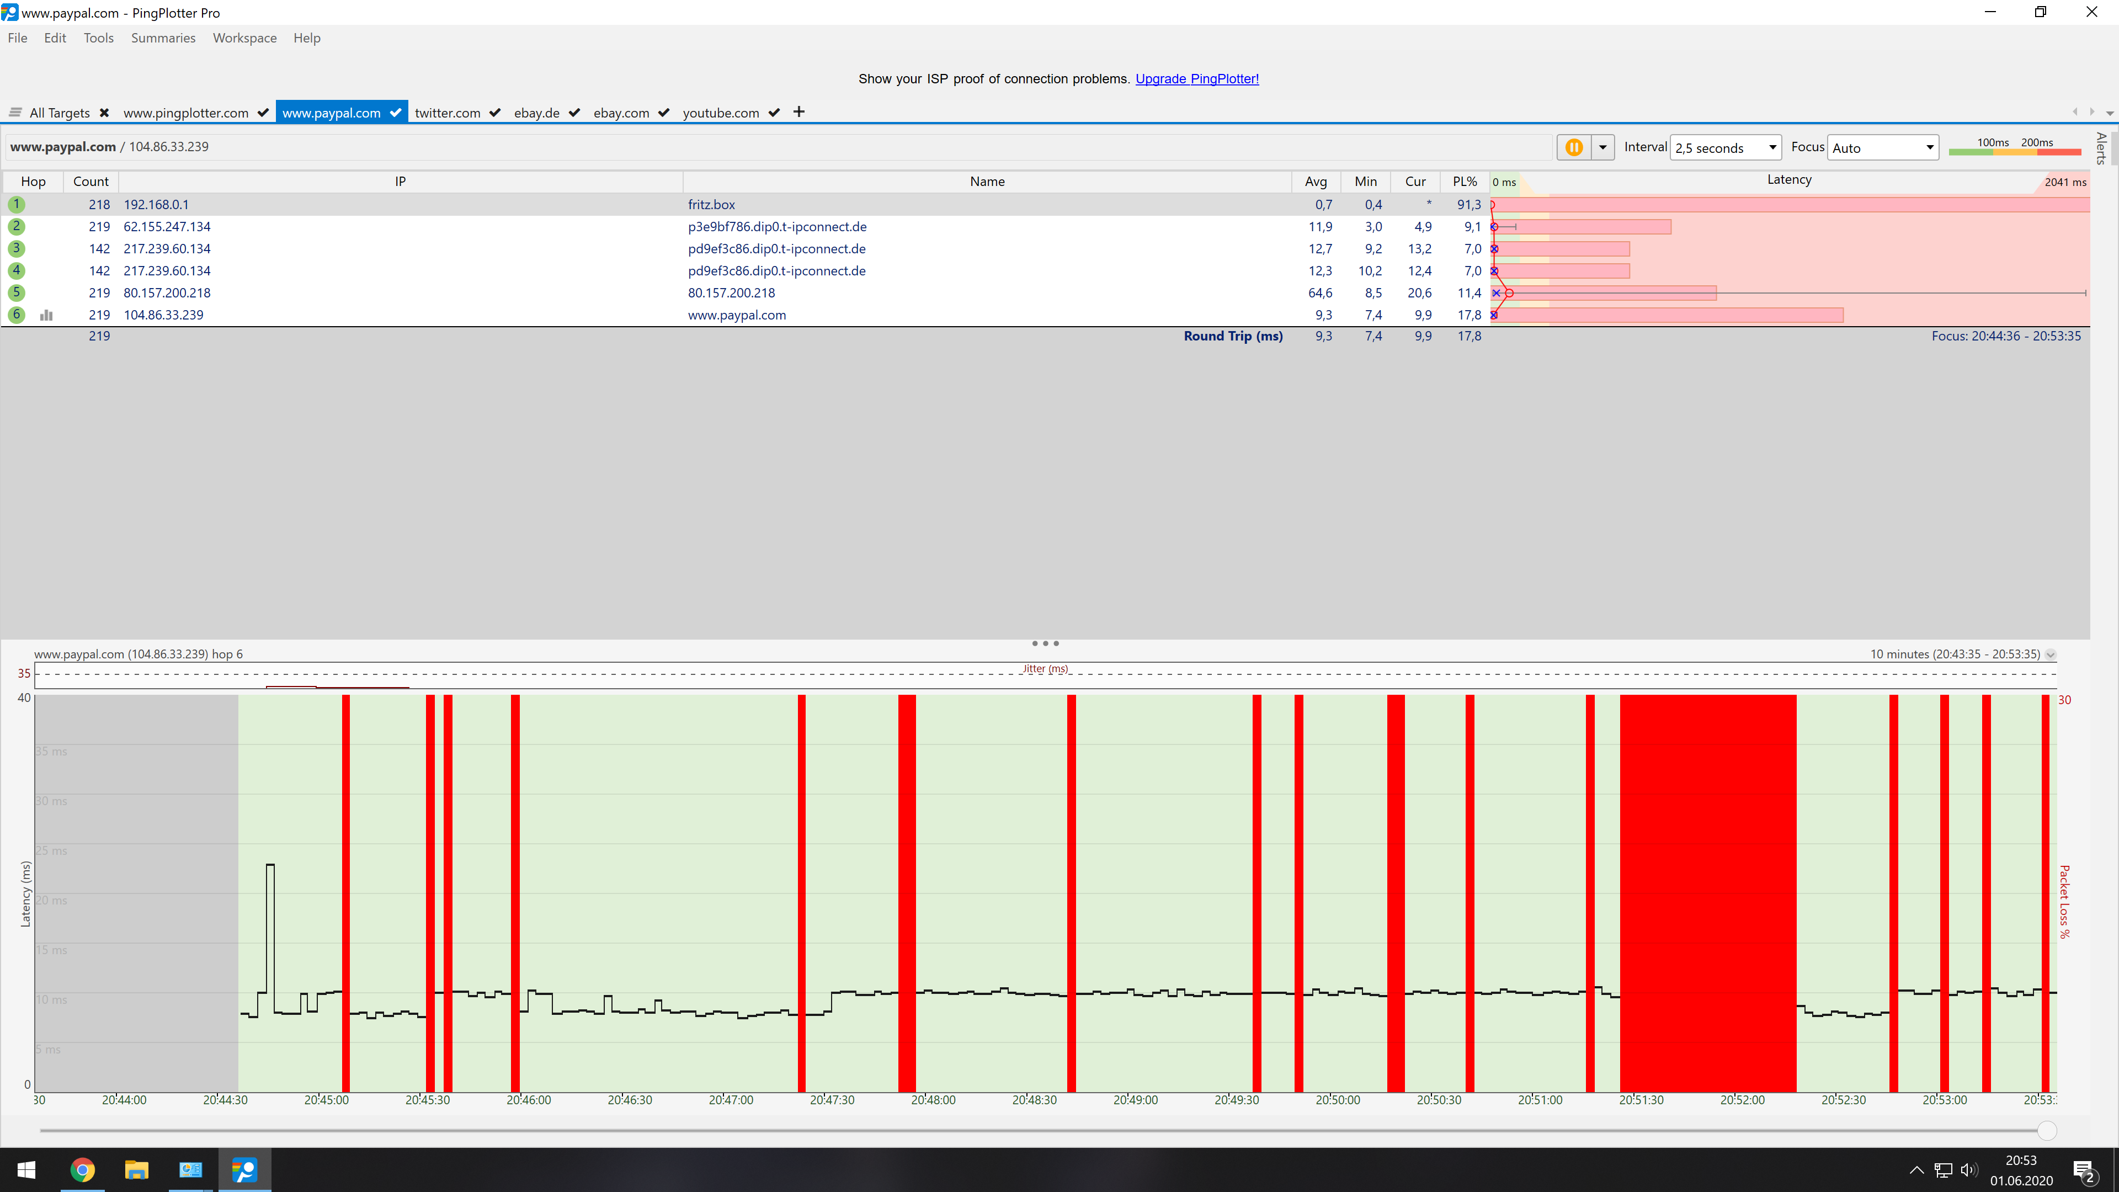Image resolution: width=2119 pixels, height=1192 pixels.
Task: Click the timeline slider handle at bottom
Action: (x=2047, y=1130)
